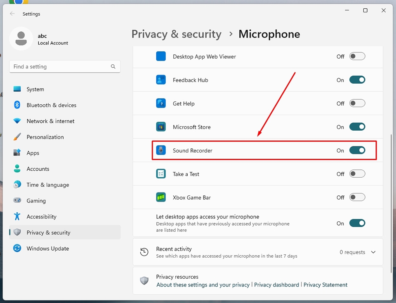Open Time & language settings
Viewport: 396px width, 303px height.
tap(65, 185)
